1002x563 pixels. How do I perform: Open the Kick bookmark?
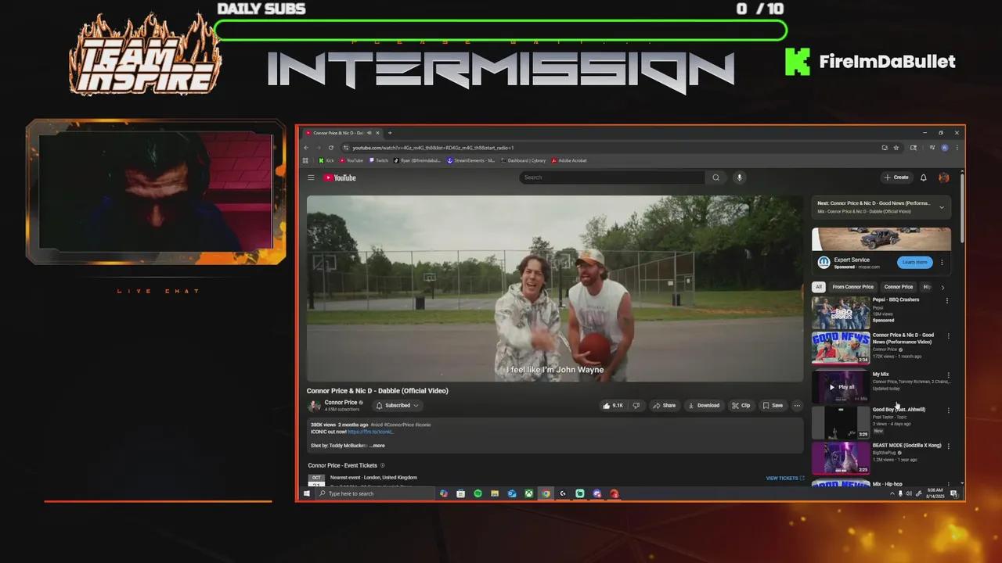326,160
